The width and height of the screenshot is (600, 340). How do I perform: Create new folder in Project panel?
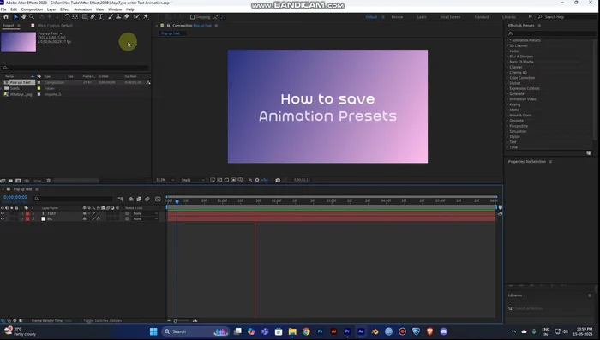pos(10,181)
